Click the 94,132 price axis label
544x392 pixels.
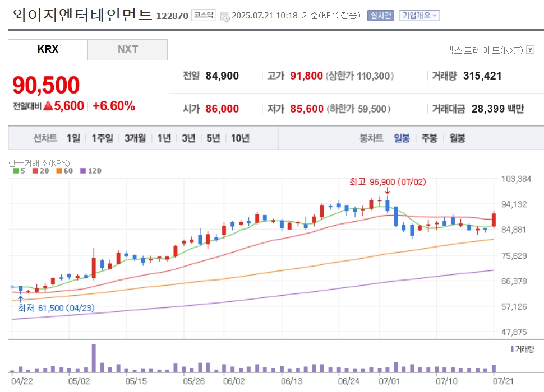click(x=514, y=204)
